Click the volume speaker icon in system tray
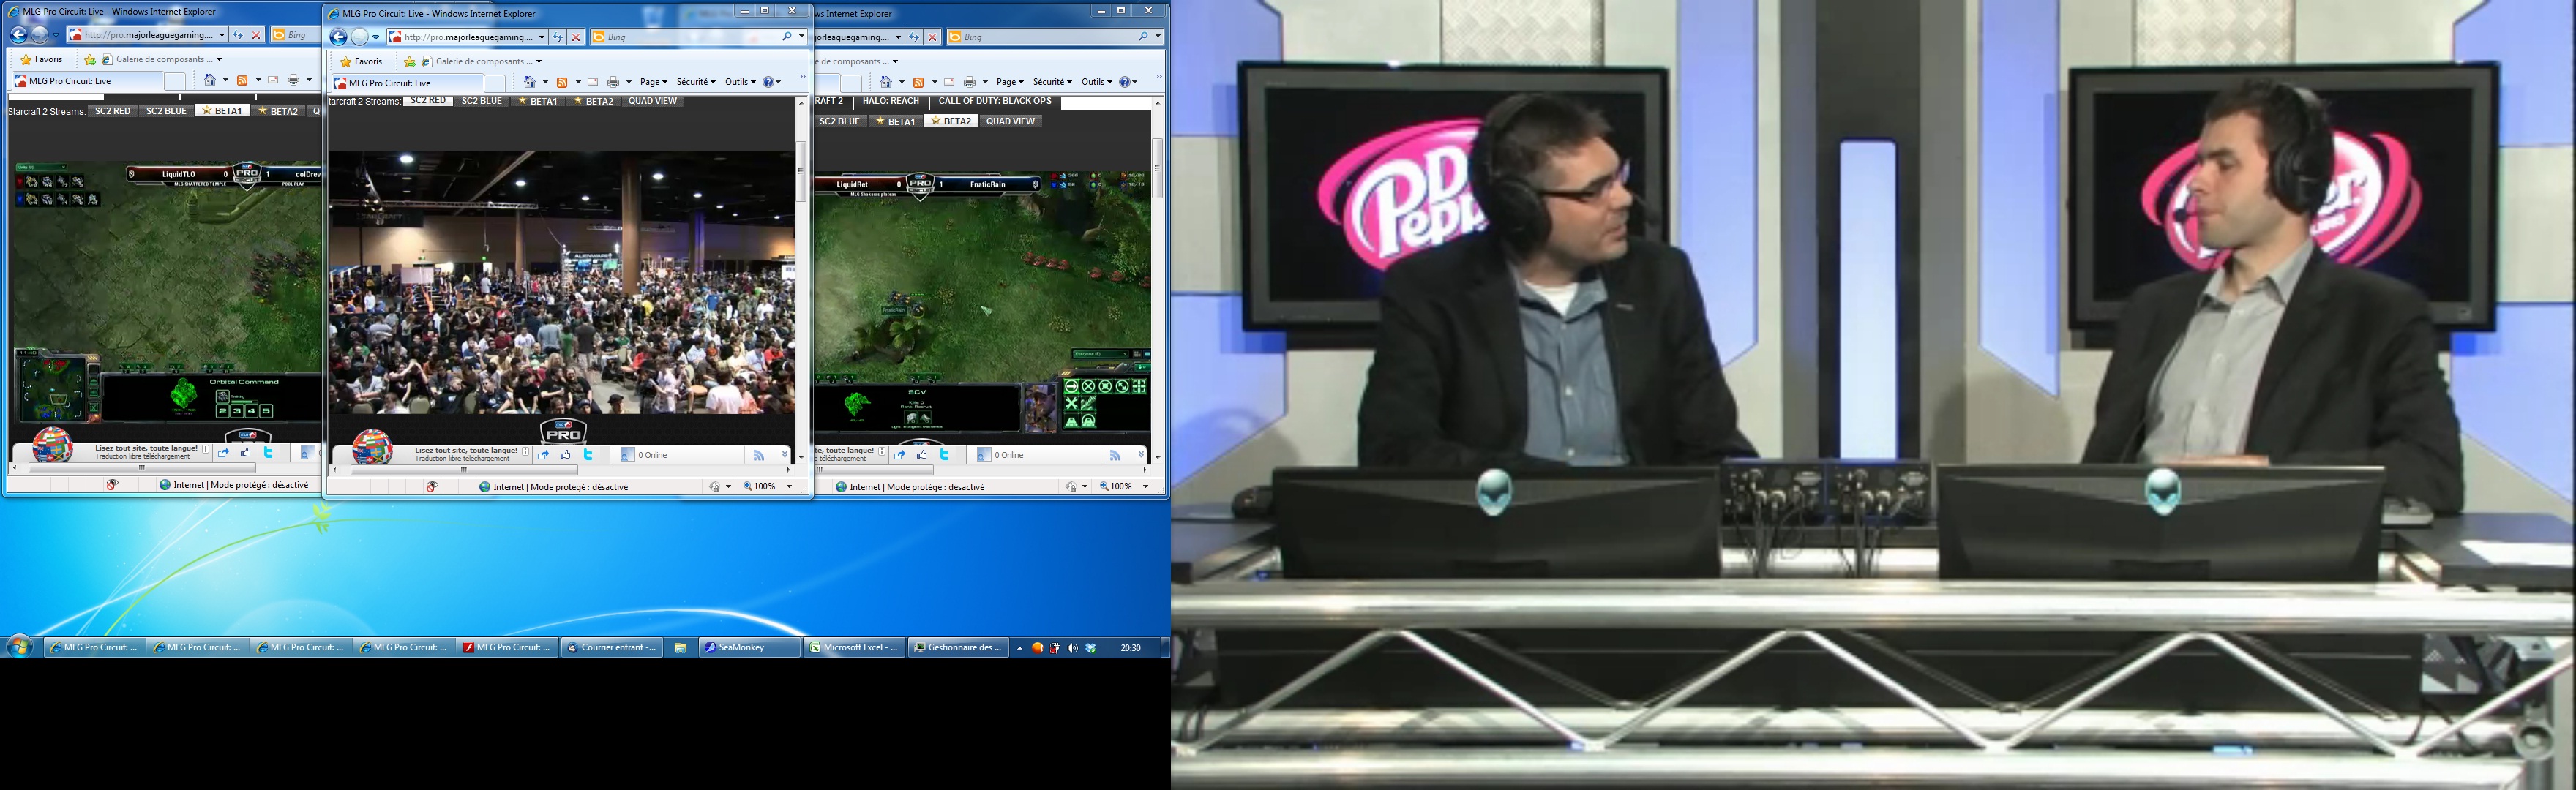The width and height of the screenshot is (2576, 790). [1073, 648]
